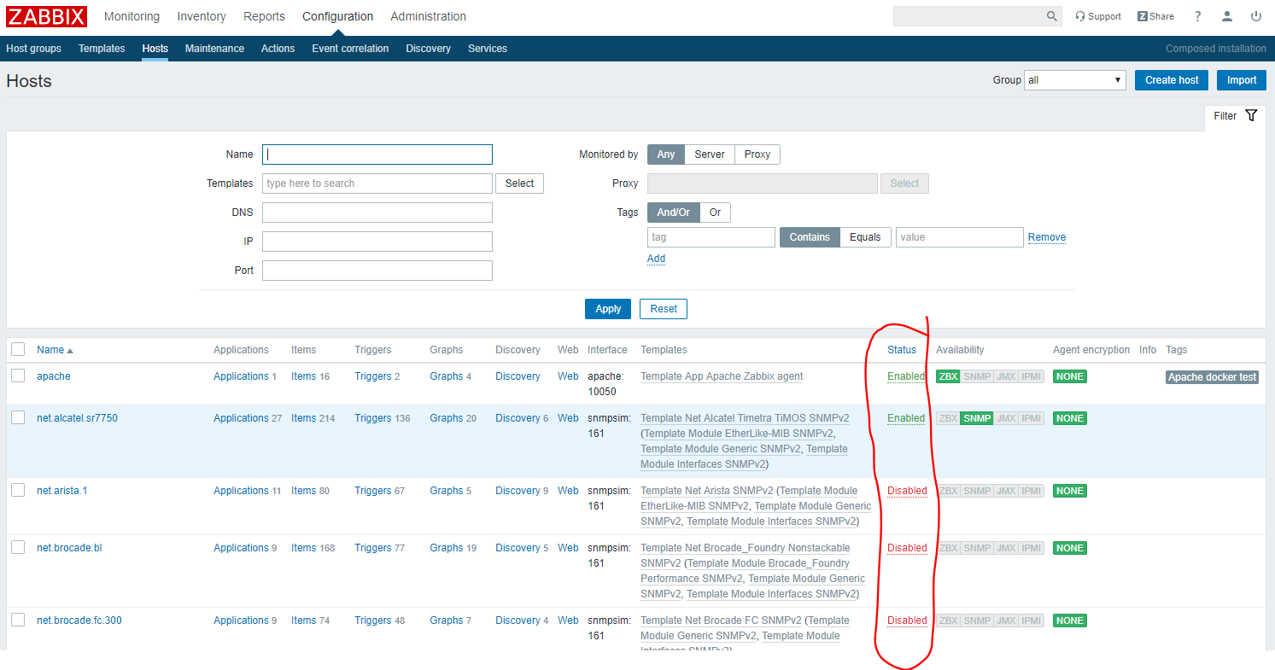Go to Event correlation submenu

point(350,49)
